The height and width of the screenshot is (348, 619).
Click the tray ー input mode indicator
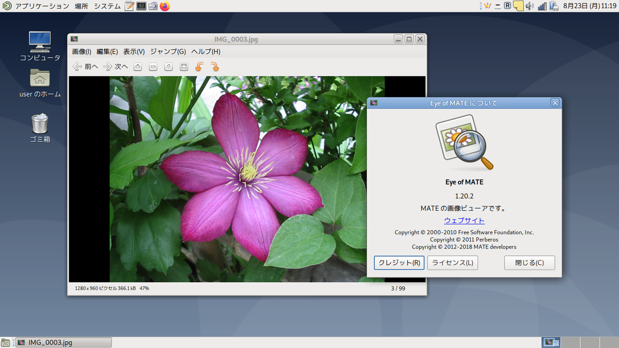[x=498, y=6]
